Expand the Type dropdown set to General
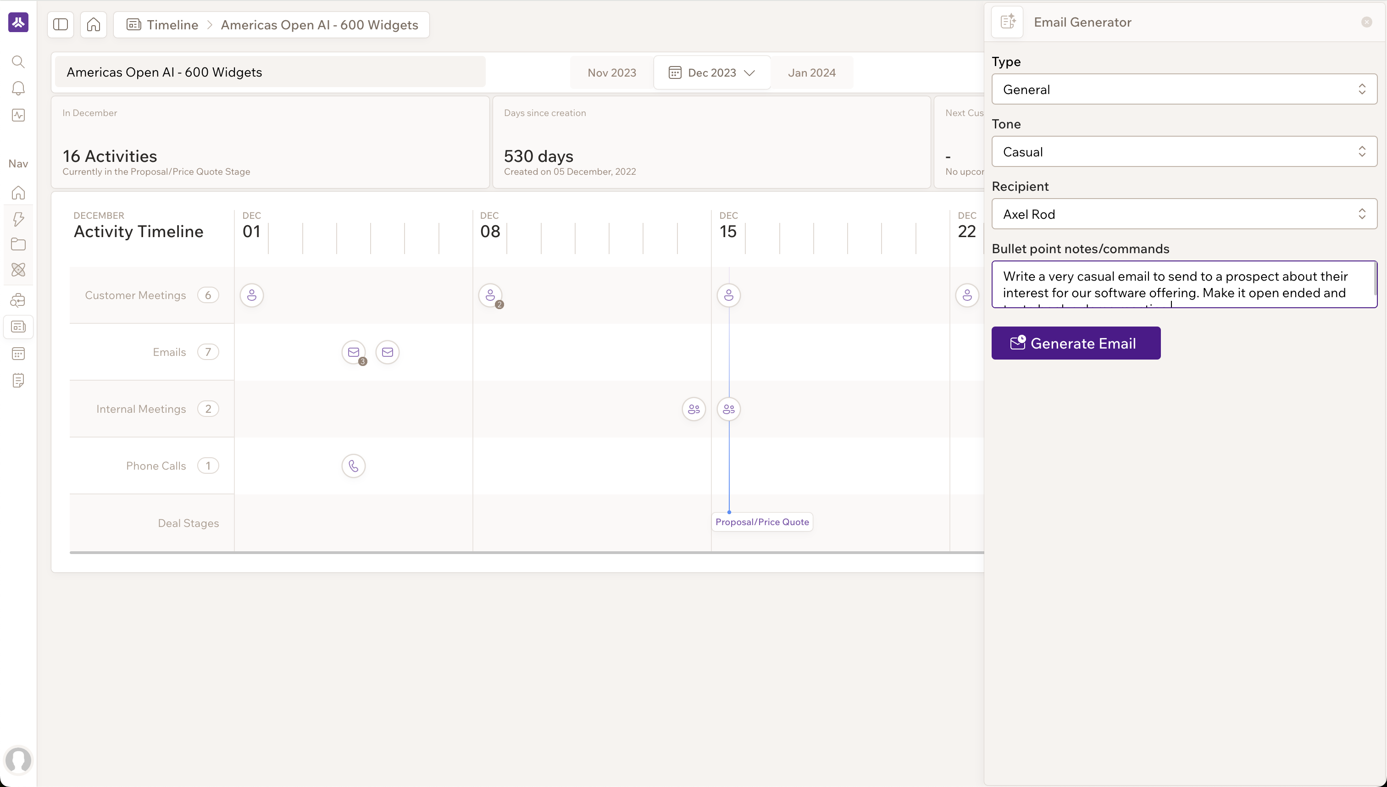 pyautogui.click(x=1184, y=89)
